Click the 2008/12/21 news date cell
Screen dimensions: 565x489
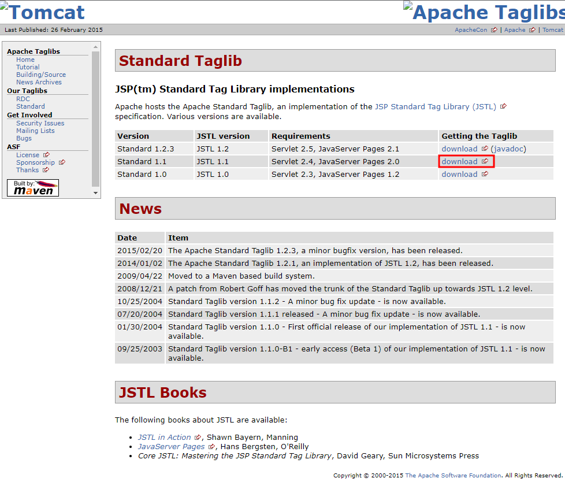pos(140,289)
